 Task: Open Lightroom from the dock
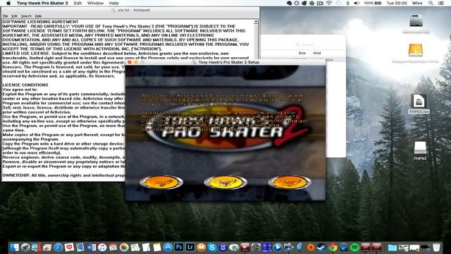click(190, 248)
